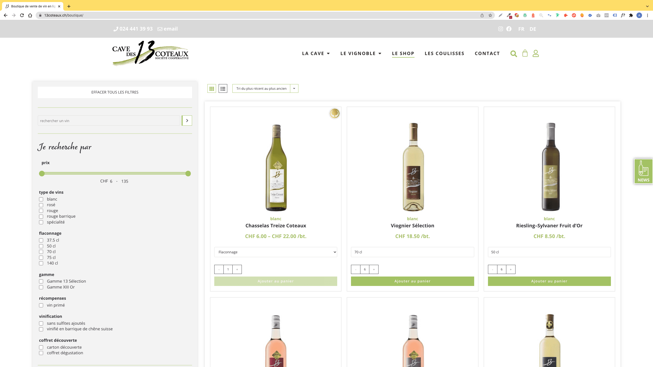Expand the LE VIGNOBLE menu
653x367 pixels.
[361, 54]
